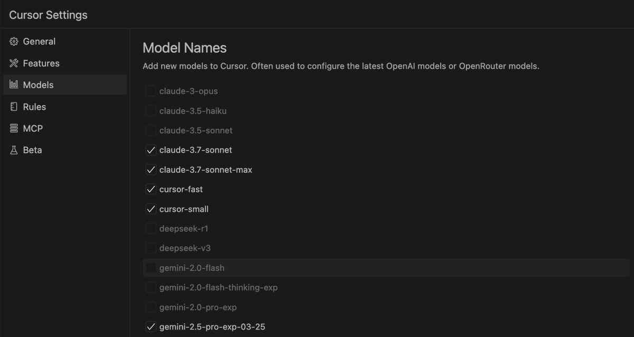This screenshot has width=634, height=337.
Task: Switch to the Rules settings tab
Action: [34, 107]
